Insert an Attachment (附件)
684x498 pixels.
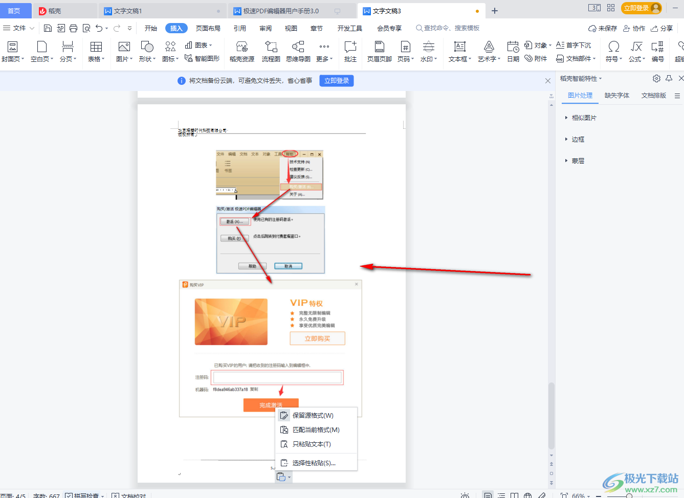coord(536,58)
